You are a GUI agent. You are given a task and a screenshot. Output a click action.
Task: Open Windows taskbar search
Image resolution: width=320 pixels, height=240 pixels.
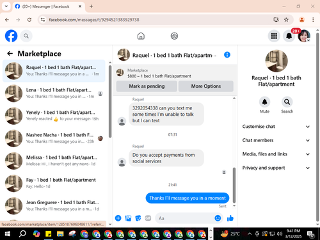click(22, 234)
